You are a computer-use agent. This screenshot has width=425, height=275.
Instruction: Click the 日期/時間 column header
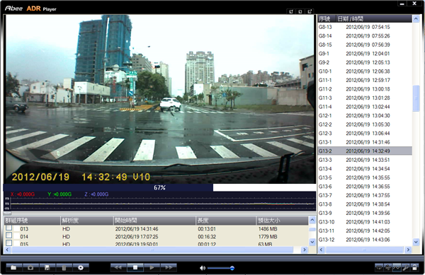coord(374,18)
